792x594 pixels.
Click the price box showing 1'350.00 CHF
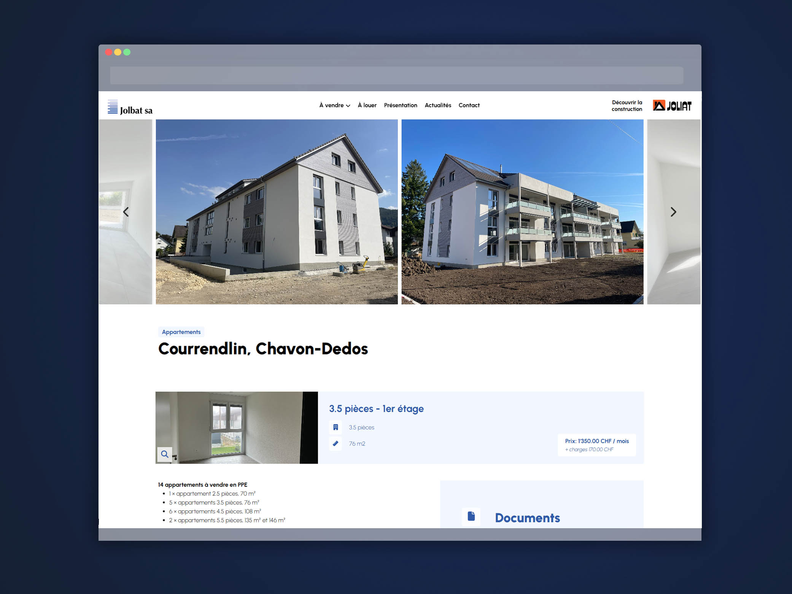click(x=597, y=445)
